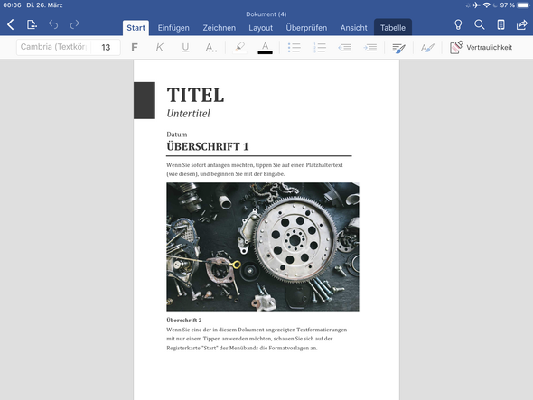Tap the airplane mode status icon
This screenshot has height=400, width=533.
pyautogui.click(x=477, y=5)
